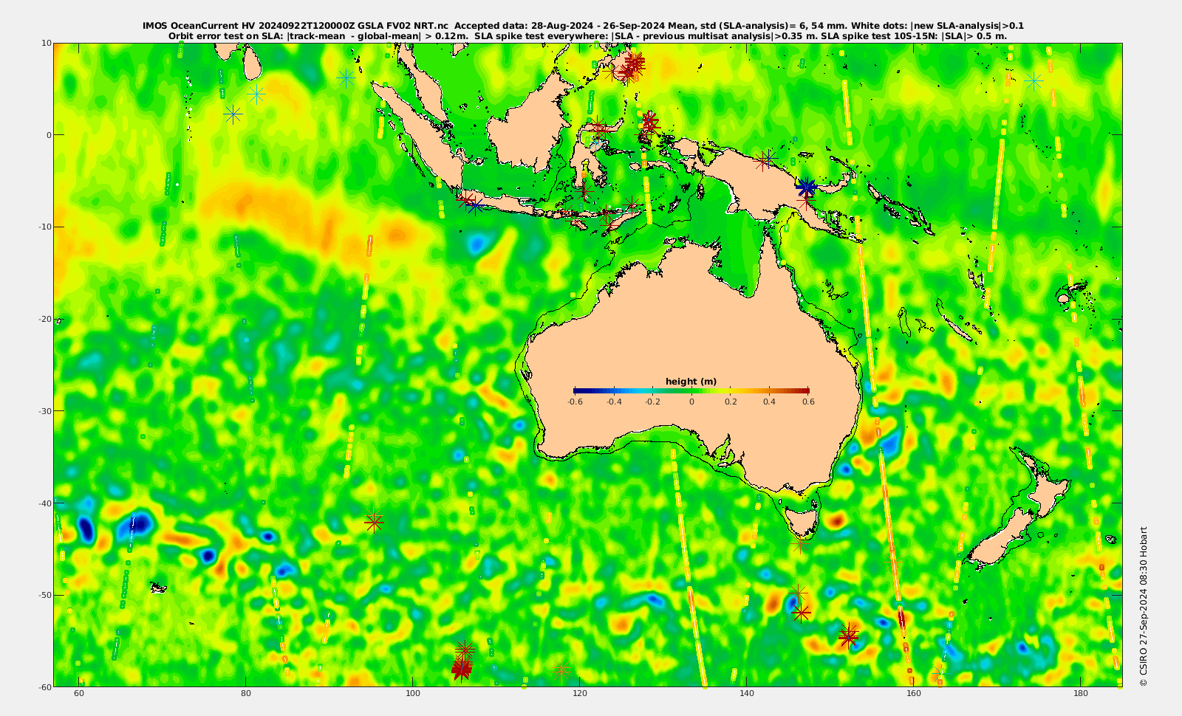Screen dimensions: 1182x716
Task: Click the "Orbit error test on SLA" text
Action: tap(226, 36)
